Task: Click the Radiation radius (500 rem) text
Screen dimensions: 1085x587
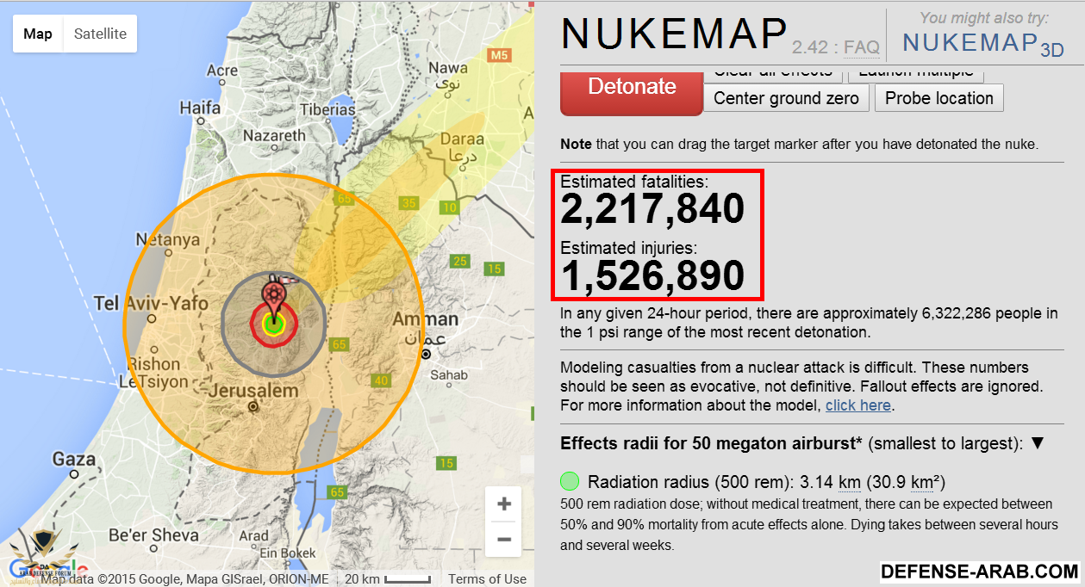Action: pyautogui.click(x=767, y=482)
